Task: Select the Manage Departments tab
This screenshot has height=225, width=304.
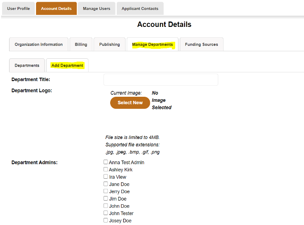Action: (152, 44)
